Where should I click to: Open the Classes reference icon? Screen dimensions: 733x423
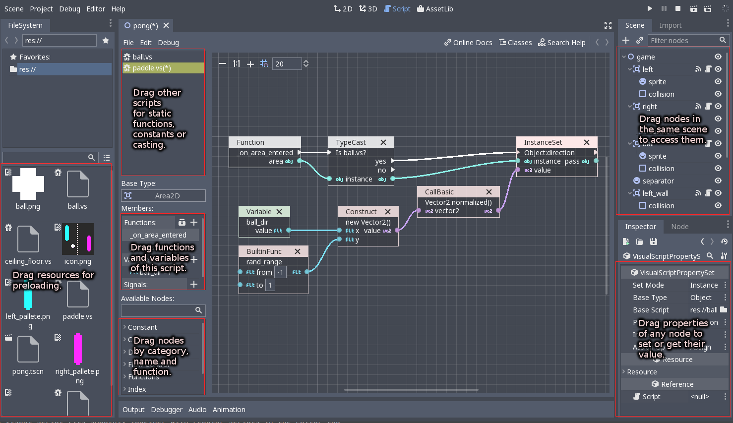(502, 42)
